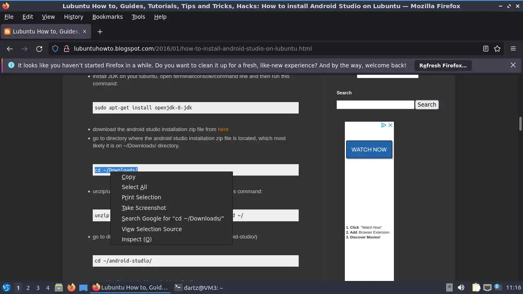The image size is (523, 294).
Task: Open the Help menu
Action: [160, 17]
